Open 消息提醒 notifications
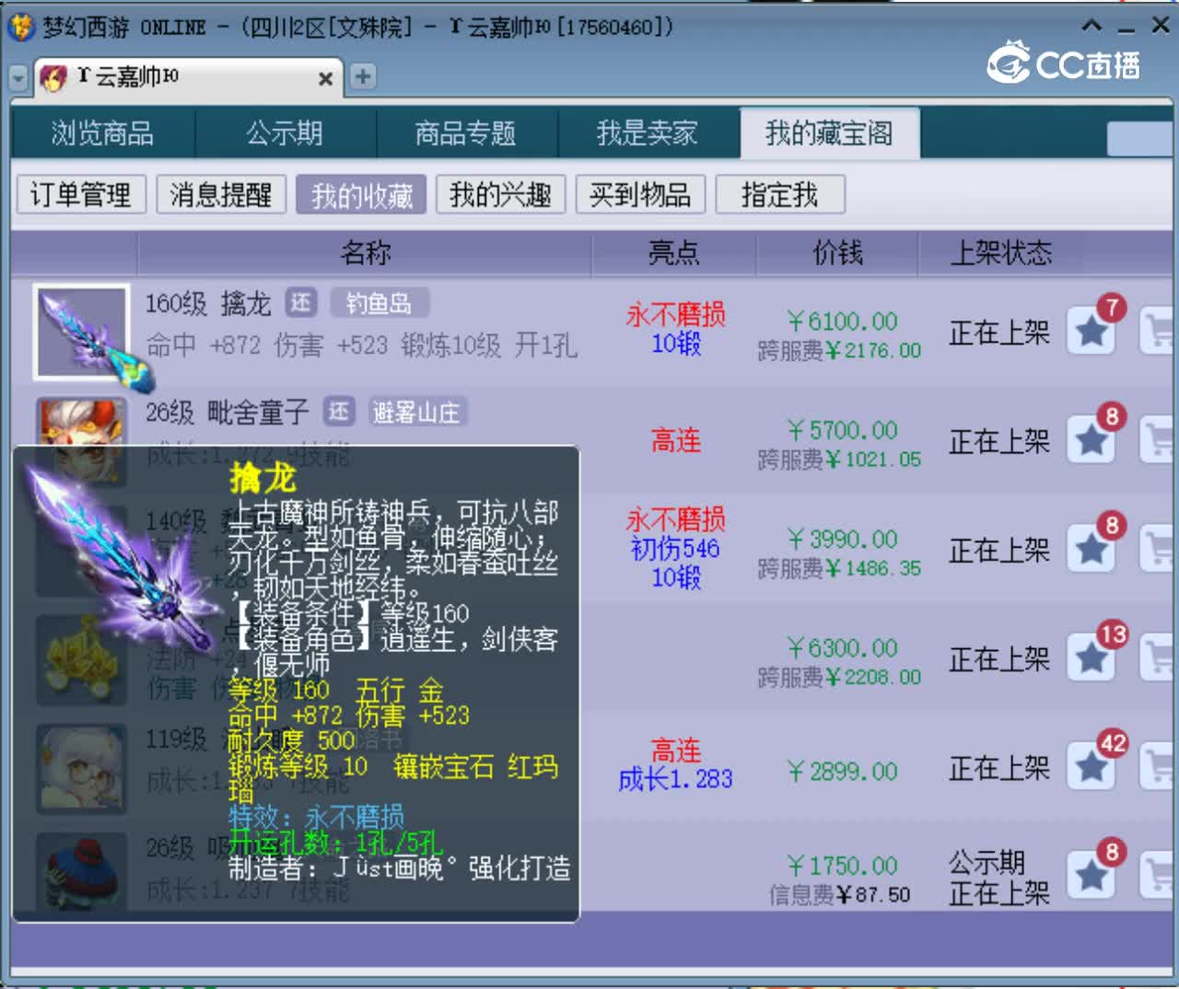 221,194
